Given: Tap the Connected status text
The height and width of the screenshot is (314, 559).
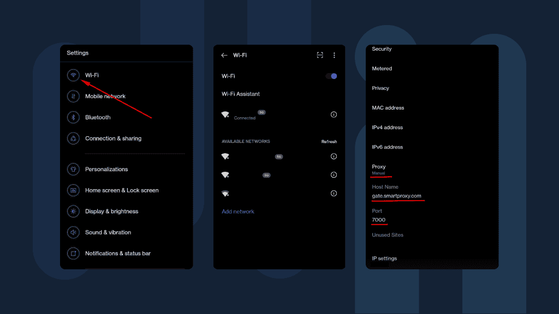Looking at the screenshot, I should [245, 118].
